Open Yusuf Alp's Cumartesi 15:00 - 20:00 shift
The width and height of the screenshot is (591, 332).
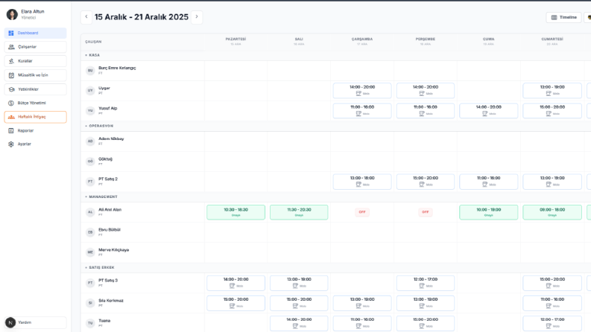tap(552, 111)
